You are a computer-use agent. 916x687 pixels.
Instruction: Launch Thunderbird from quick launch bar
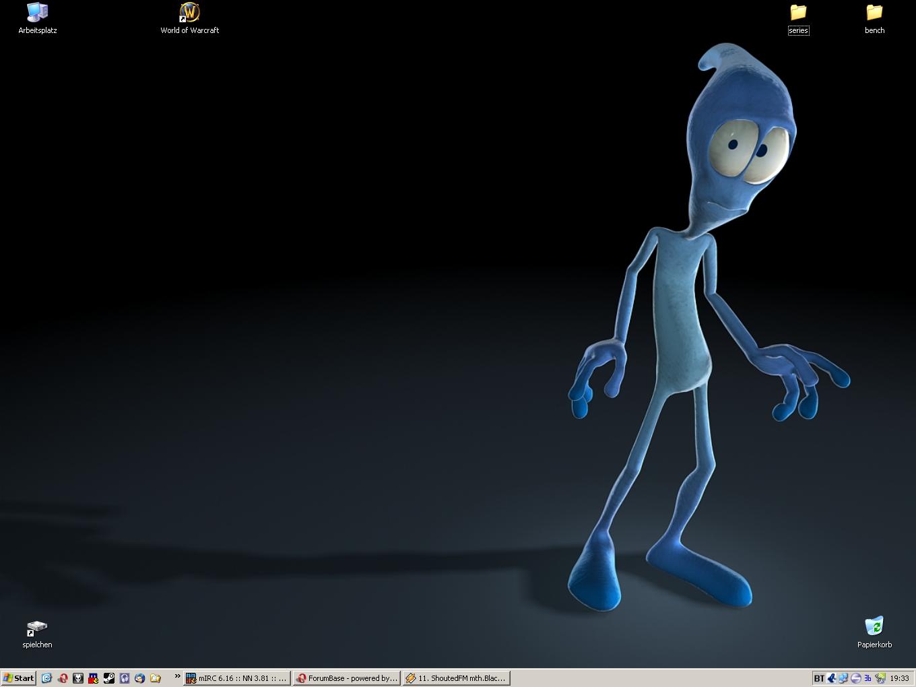tap(139, 678)
